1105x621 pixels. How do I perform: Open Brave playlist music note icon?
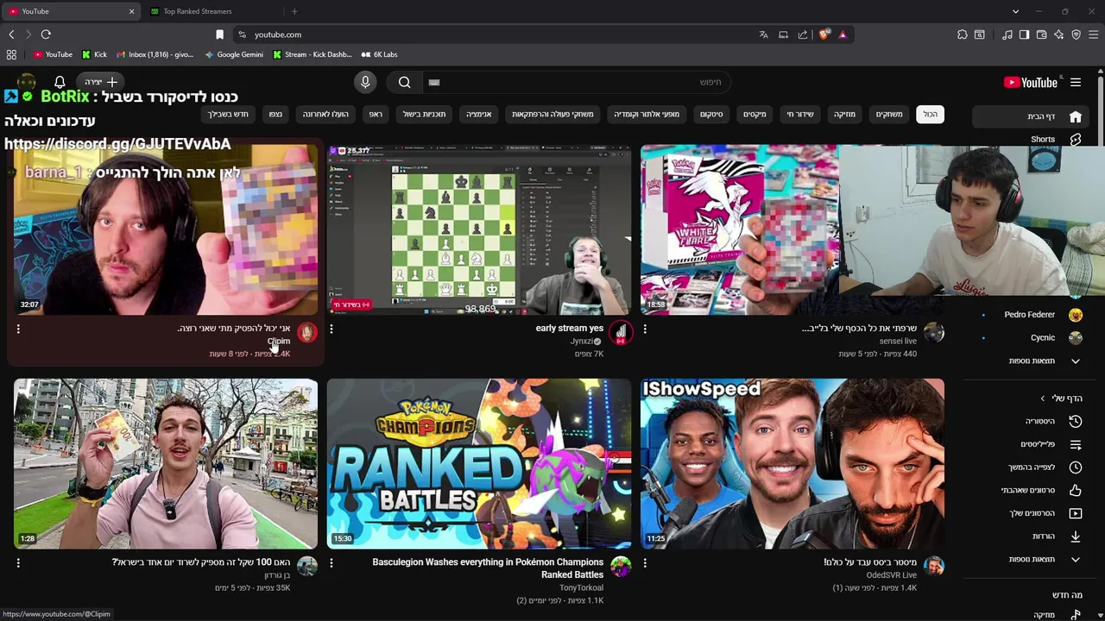tap(1007, 34)
